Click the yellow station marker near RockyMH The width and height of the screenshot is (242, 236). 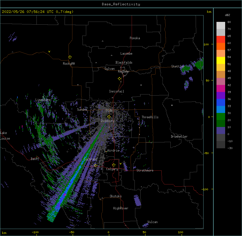pyautogui.click(x=70, y=57)
